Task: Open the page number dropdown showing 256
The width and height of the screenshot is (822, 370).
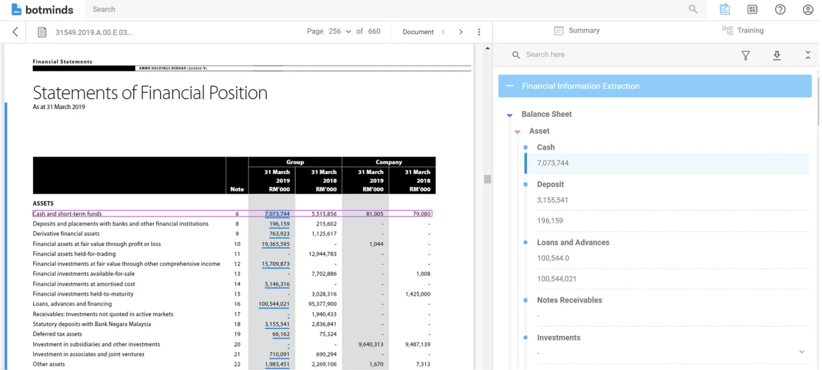Action: [340, 32]
